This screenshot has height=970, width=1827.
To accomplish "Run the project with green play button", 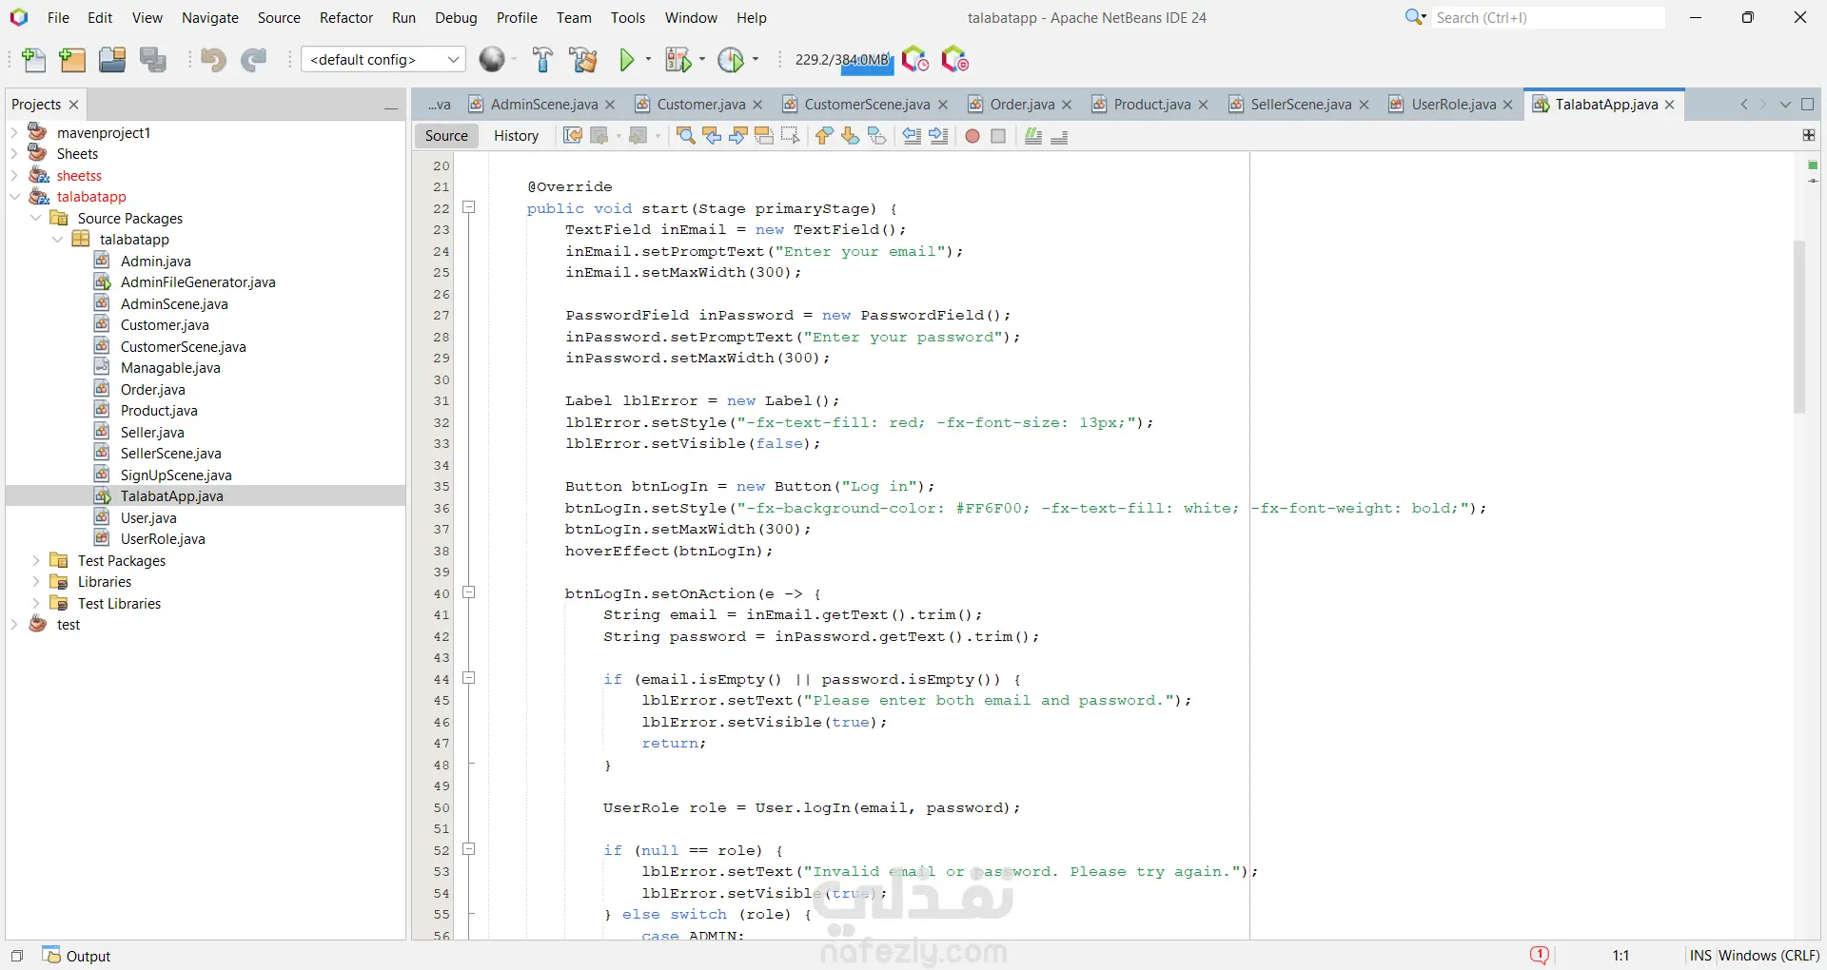I will point(626,60).
